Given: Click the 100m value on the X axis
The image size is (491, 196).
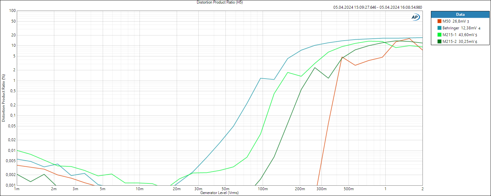Looking at the screenshot, I should click(263, 189).
